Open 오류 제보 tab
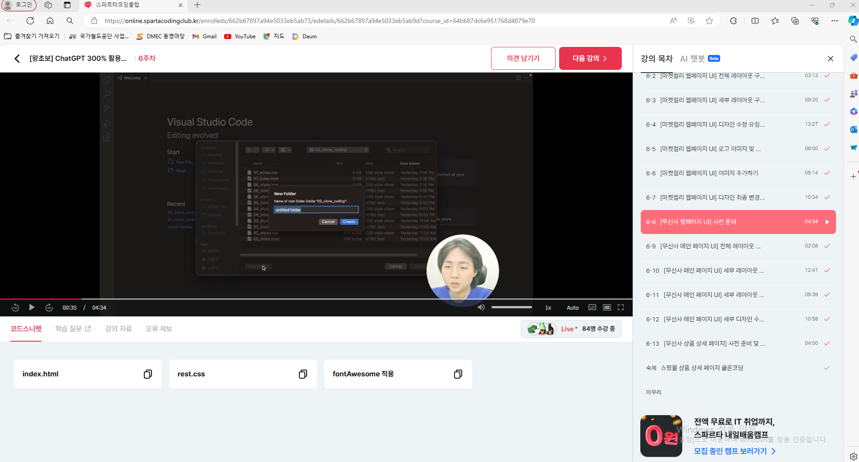Image resolution: width=859 pixels, height=462 pixels. (x=159, y=329)
